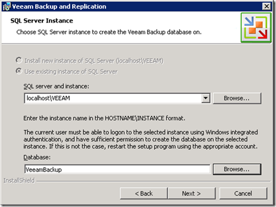
Task: Select Install new instance of SQL Server
Action: point(19,60)
